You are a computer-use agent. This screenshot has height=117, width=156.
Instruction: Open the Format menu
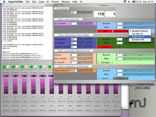click(x=55, y=2)
